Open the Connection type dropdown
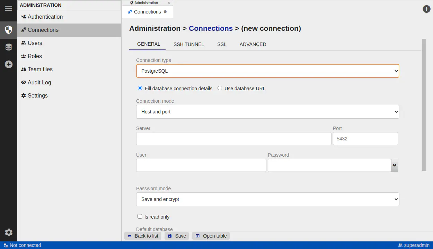 (x=267, y=71)
